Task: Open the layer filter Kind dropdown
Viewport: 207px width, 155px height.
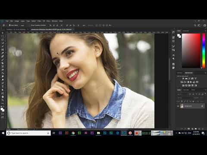Action: pos(182,94)
